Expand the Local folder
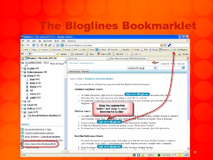Viewport: 213px width, 160px height. pyautogui.click(x=22, y=105)
